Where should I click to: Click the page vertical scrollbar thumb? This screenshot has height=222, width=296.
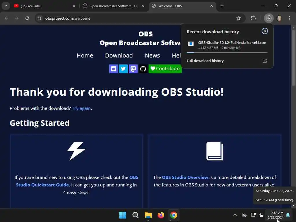293,58
